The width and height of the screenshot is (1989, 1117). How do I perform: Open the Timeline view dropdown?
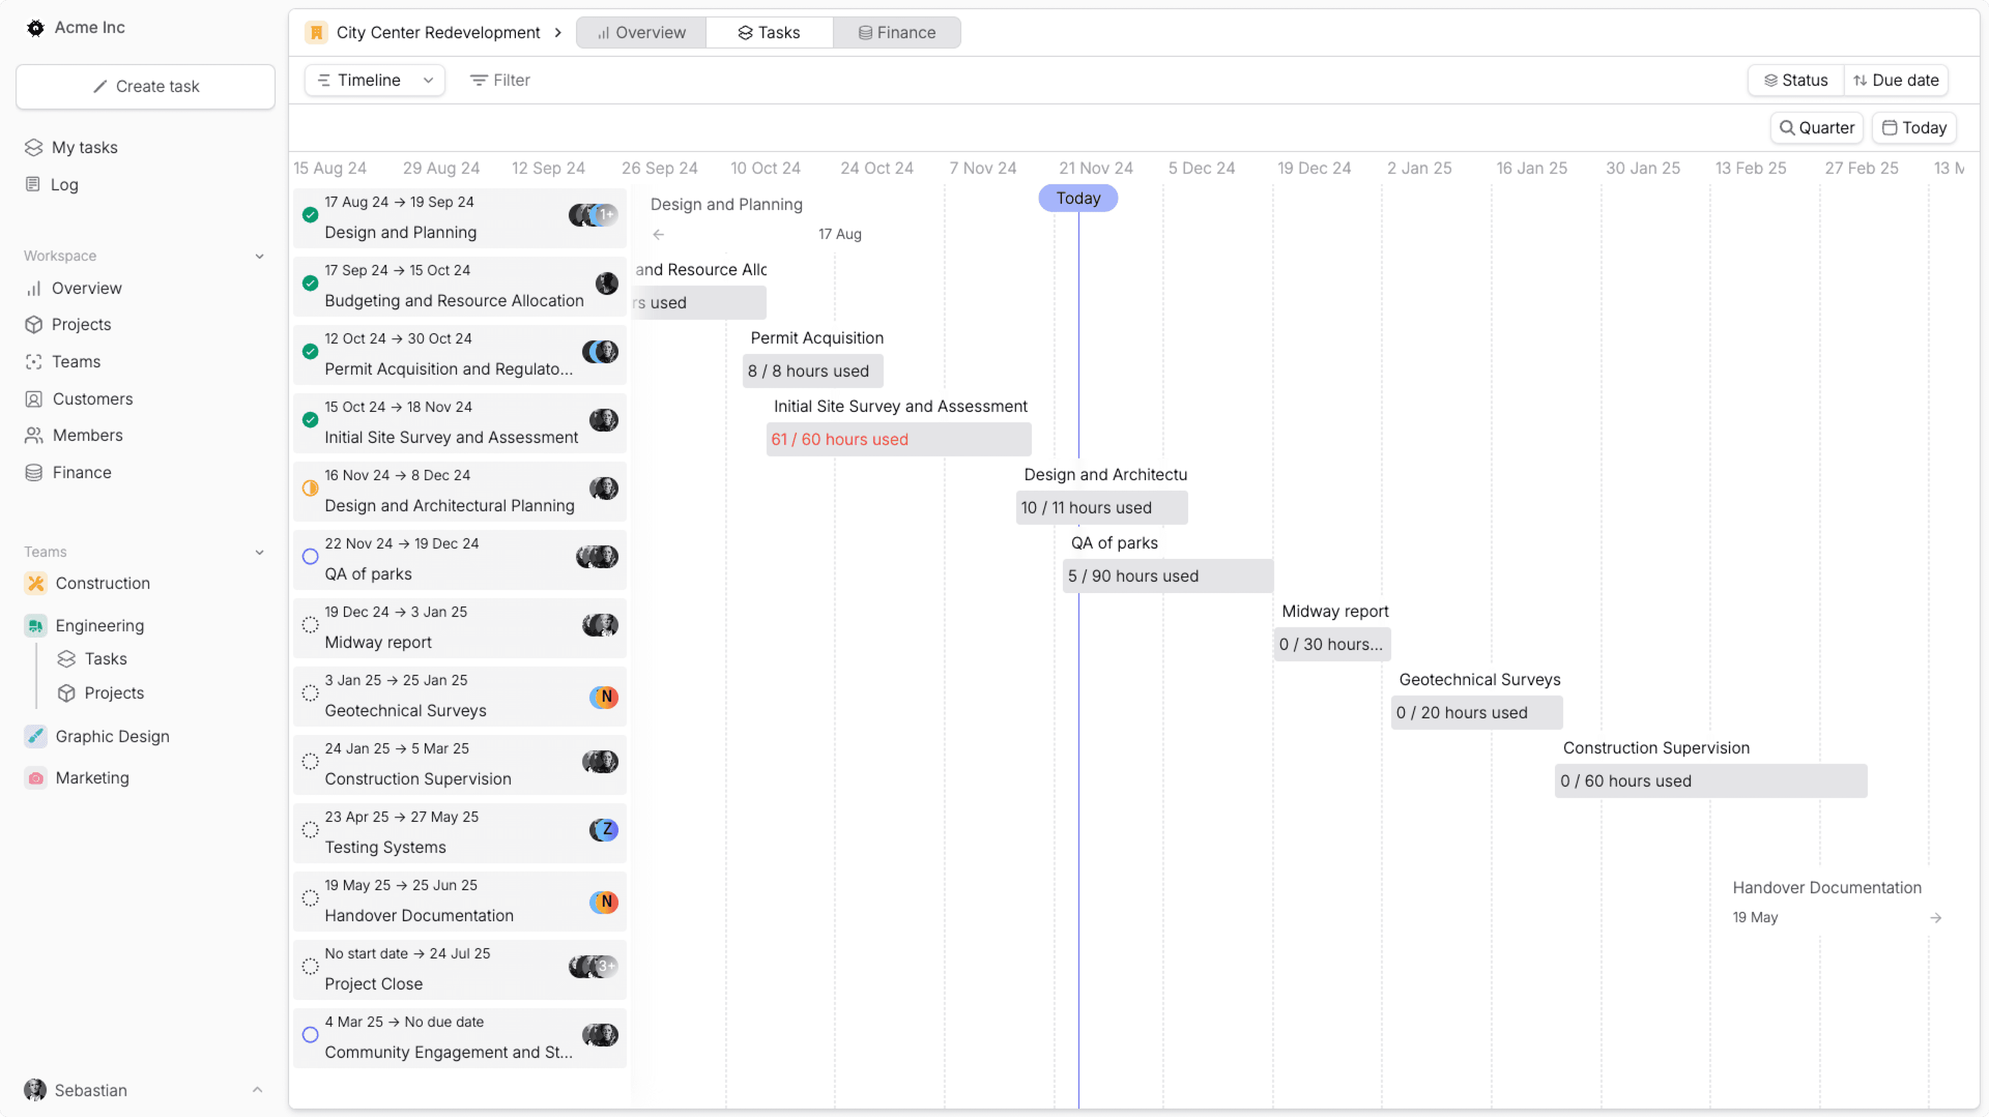click(x=374, y=80)
